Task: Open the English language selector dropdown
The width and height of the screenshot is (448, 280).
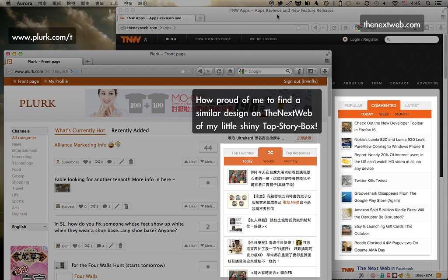Action: 28,227
